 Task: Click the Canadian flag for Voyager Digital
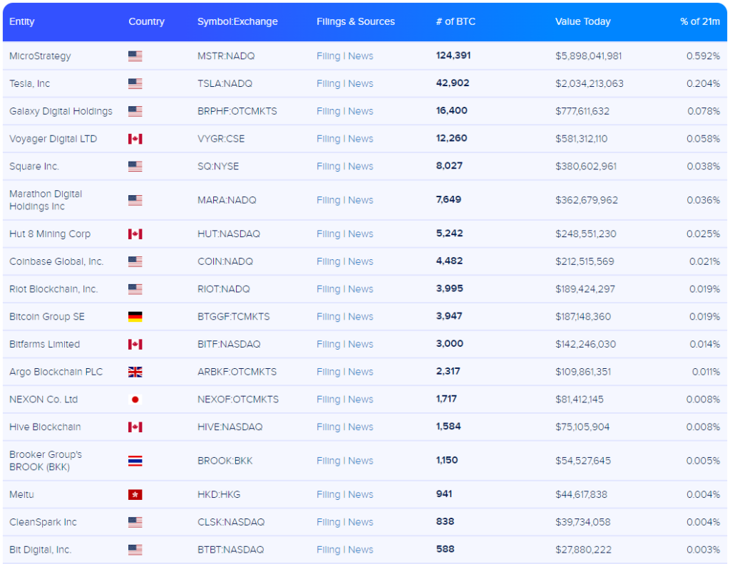pos(135,139)
